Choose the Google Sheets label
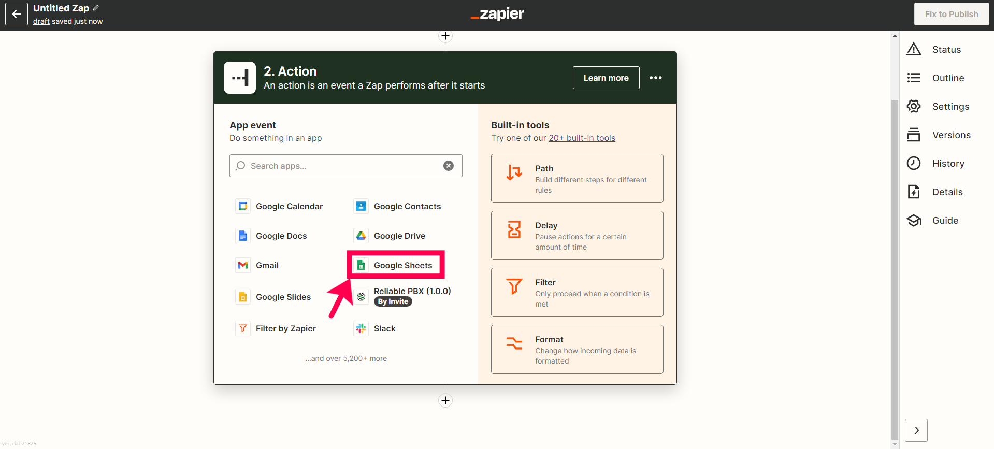Image resolution: width=994 pixels, height=449 pixels. (403, 265)
